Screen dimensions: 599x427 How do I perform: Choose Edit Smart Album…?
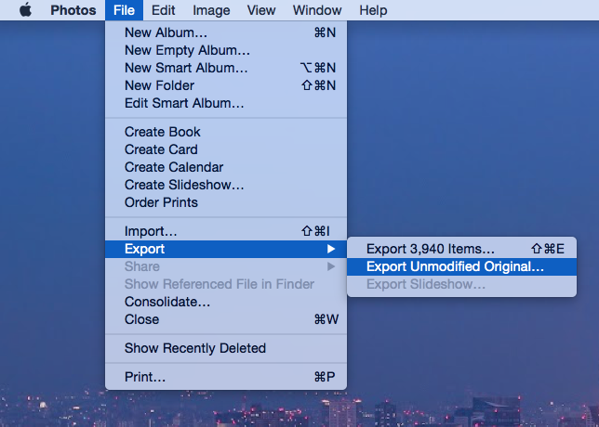[x=226, y=103]
